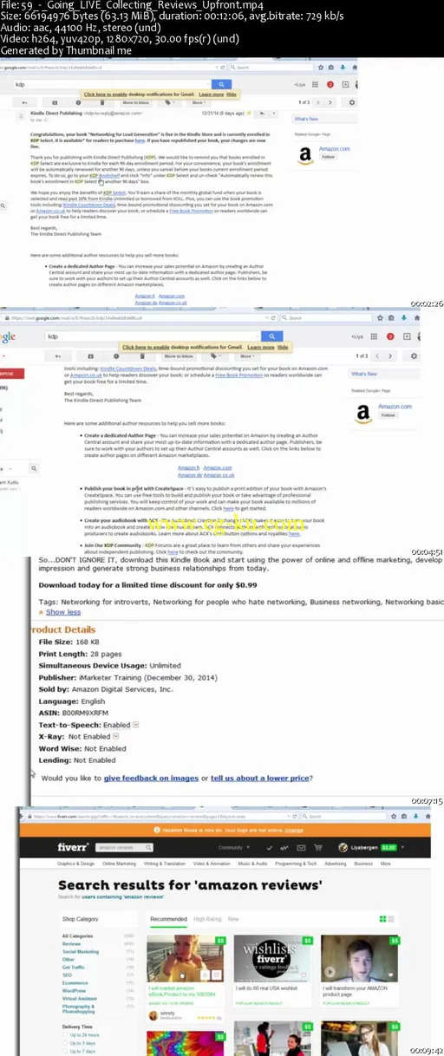The width and height of the screenshot is (444, 1056).
Task: Click 'What's New' in the 00:02:26 frame
Action: (306, 119)
